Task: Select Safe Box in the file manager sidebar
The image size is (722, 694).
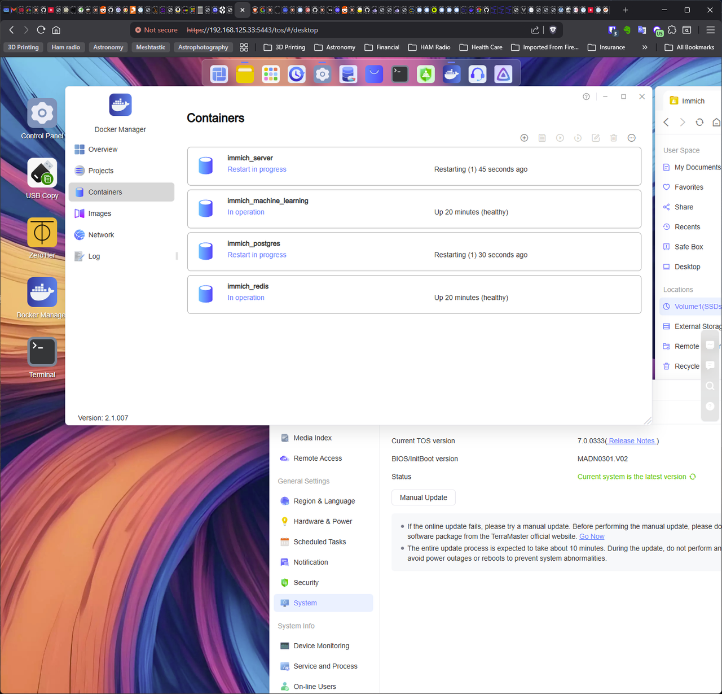Action: [689, 247]
